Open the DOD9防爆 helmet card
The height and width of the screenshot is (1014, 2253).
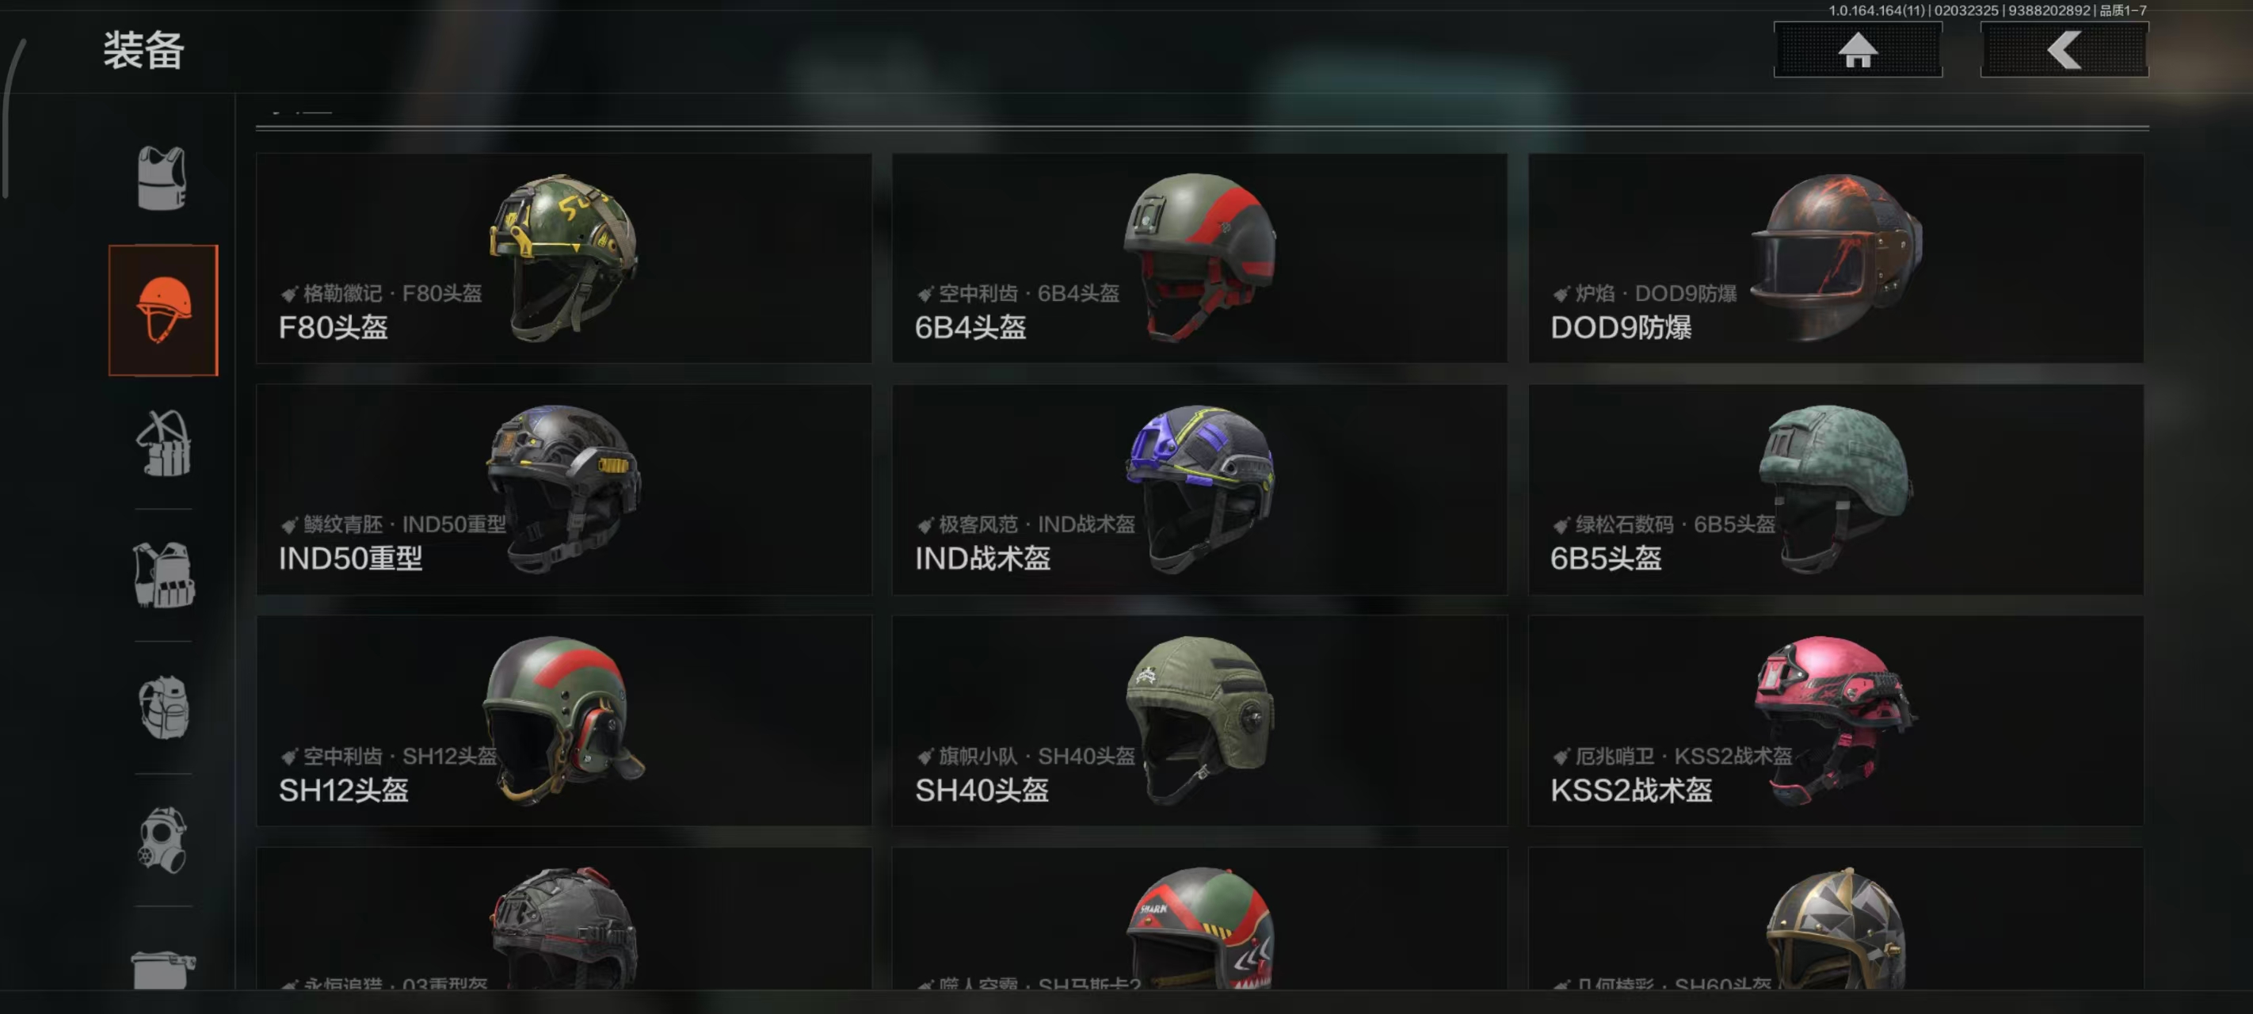pyautogui.click(x=1836, y=258)
